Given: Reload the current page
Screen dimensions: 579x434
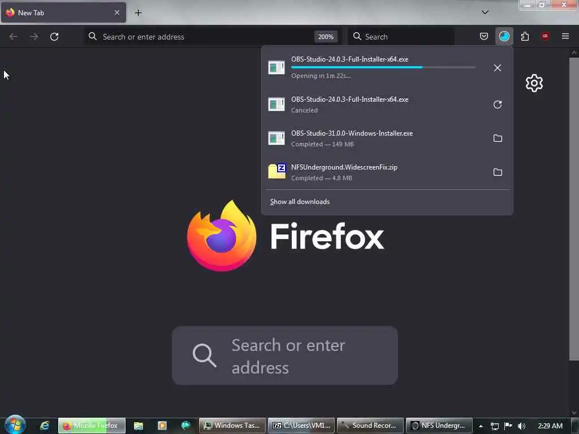Looking at the screenshot, I should pos(54,37).
